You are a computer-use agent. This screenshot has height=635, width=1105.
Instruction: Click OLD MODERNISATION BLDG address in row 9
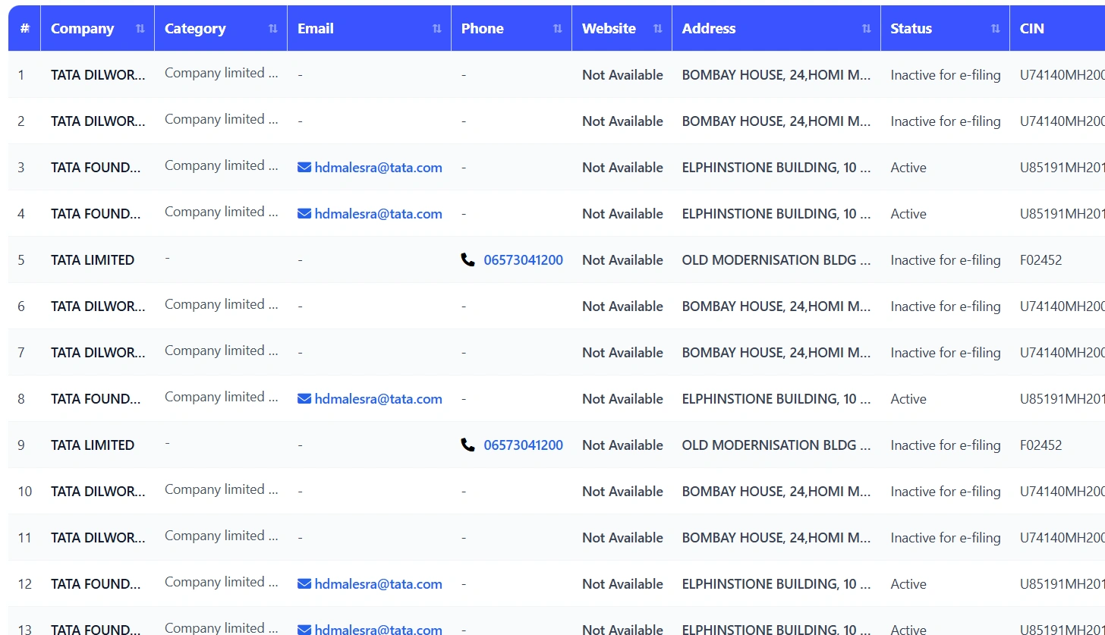[x=776, y=445]
